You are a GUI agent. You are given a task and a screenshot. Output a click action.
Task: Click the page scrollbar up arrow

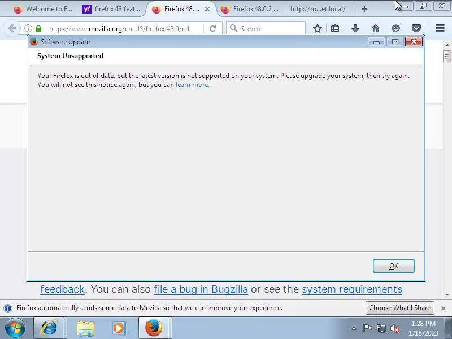click(447, 45)
